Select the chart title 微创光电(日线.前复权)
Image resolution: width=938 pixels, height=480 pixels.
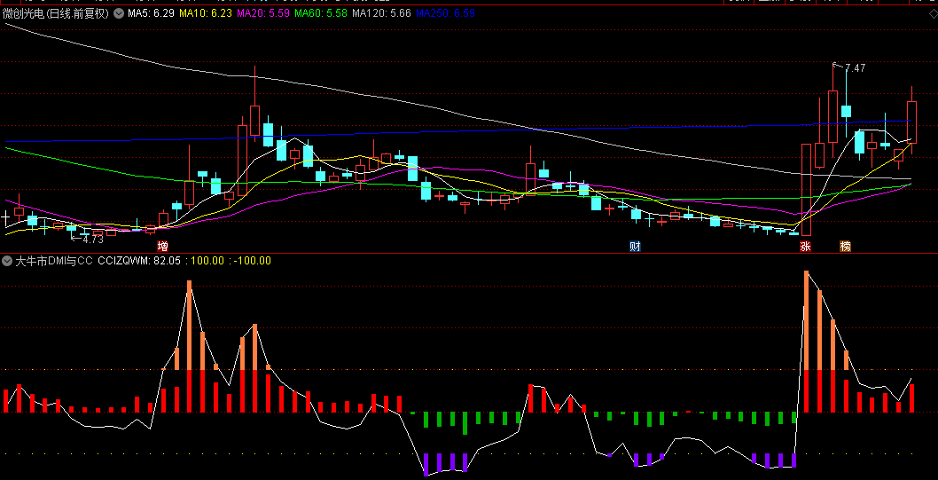56,13
